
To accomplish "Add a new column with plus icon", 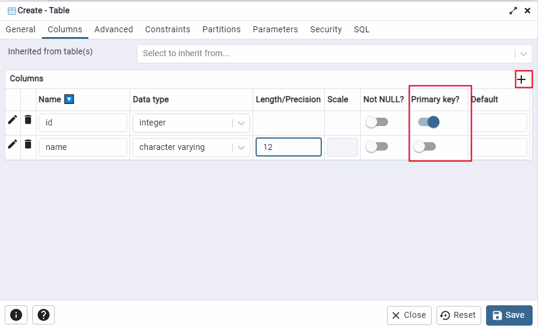I will coord(521,79).
